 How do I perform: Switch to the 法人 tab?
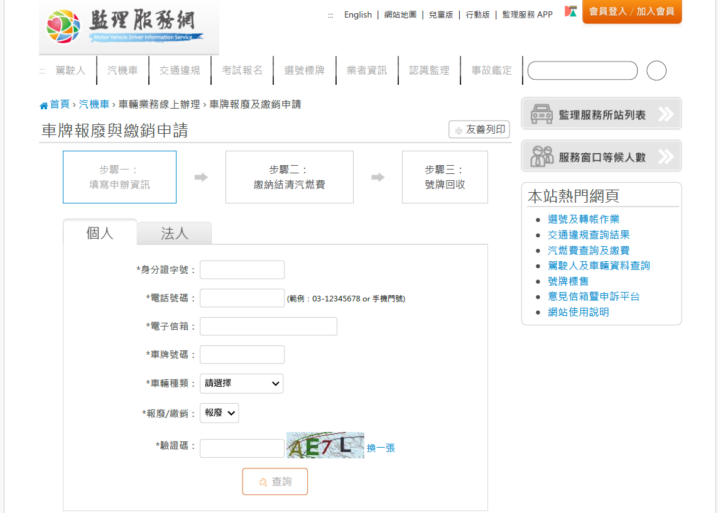pos(174,234)
